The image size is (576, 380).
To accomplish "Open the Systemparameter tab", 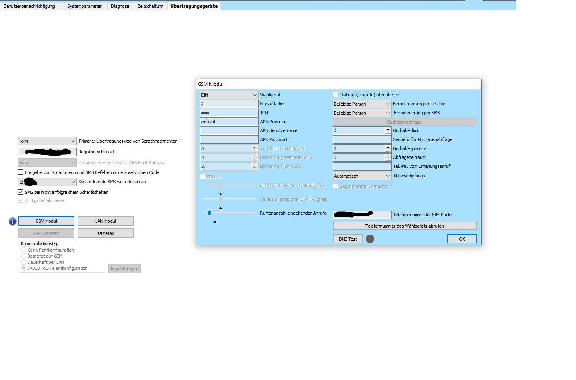I will (84, 6).
